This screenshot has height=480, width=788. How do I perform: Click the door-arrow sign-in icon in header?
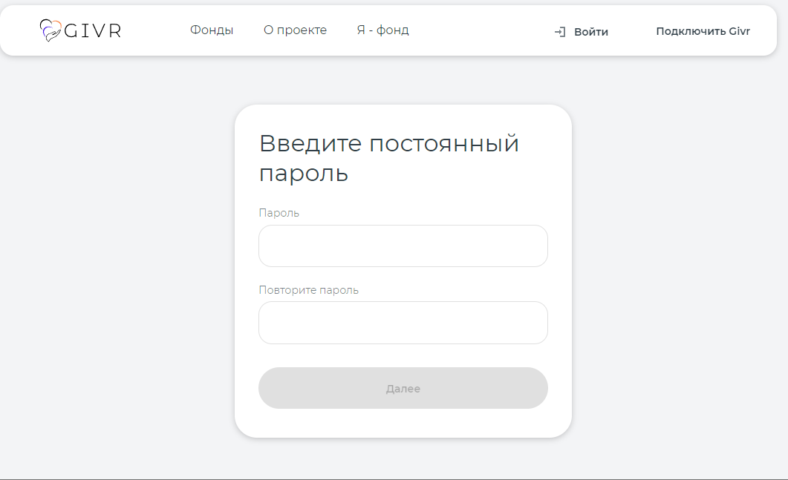(x=559, y=32)
